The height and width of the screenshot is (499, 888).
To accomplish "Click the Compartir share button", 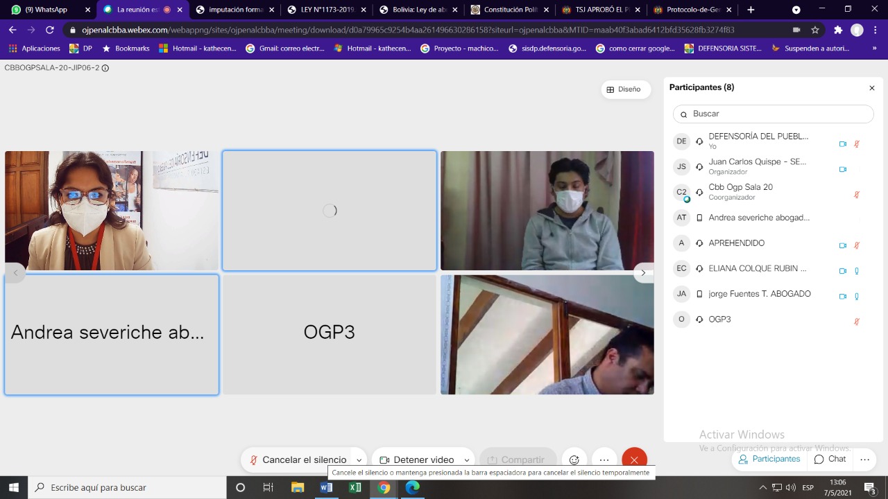I will 516,459.
